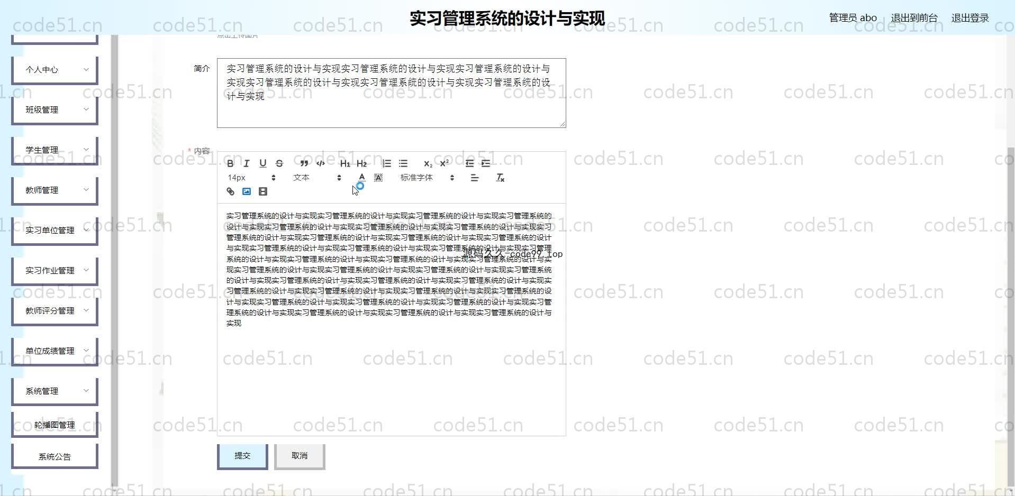Insert a blockquote in the editor
This screenshot has width=1015, height=496.
tap(304, 163)
